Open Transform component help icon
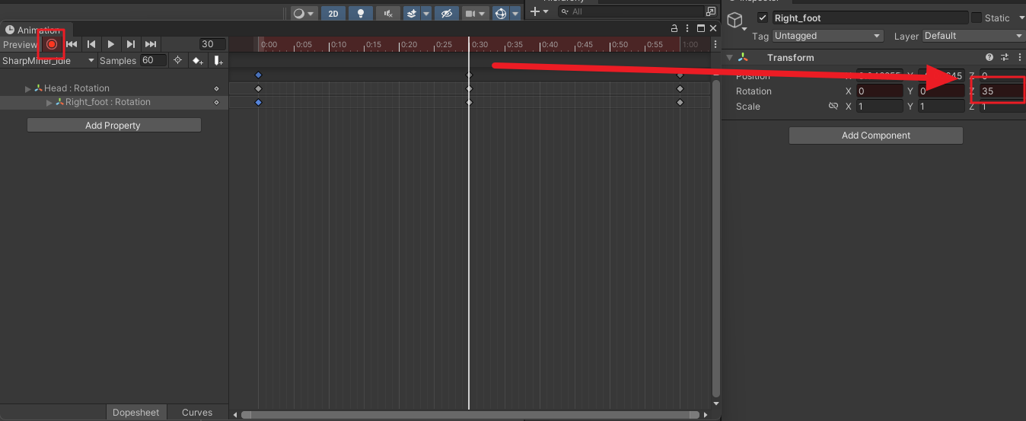1026x421 pixels. tap(989, 57)
